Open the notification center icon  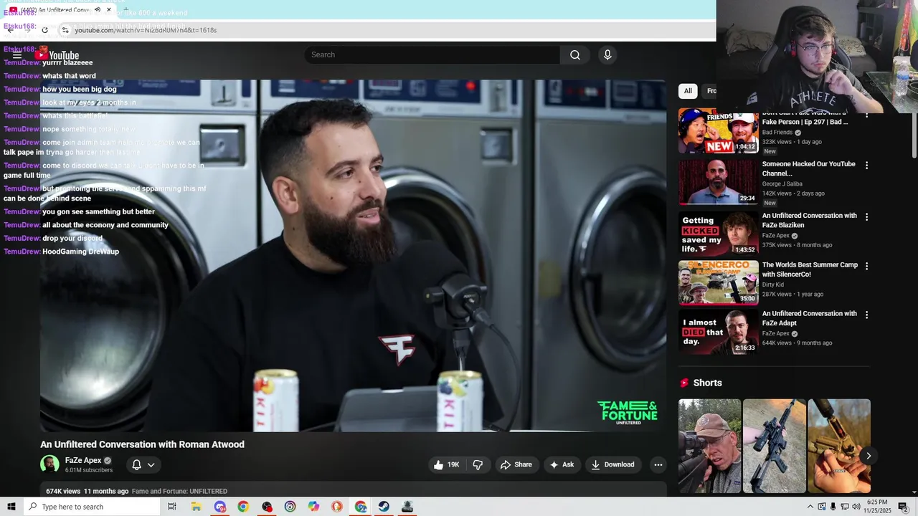pos(903,507)
